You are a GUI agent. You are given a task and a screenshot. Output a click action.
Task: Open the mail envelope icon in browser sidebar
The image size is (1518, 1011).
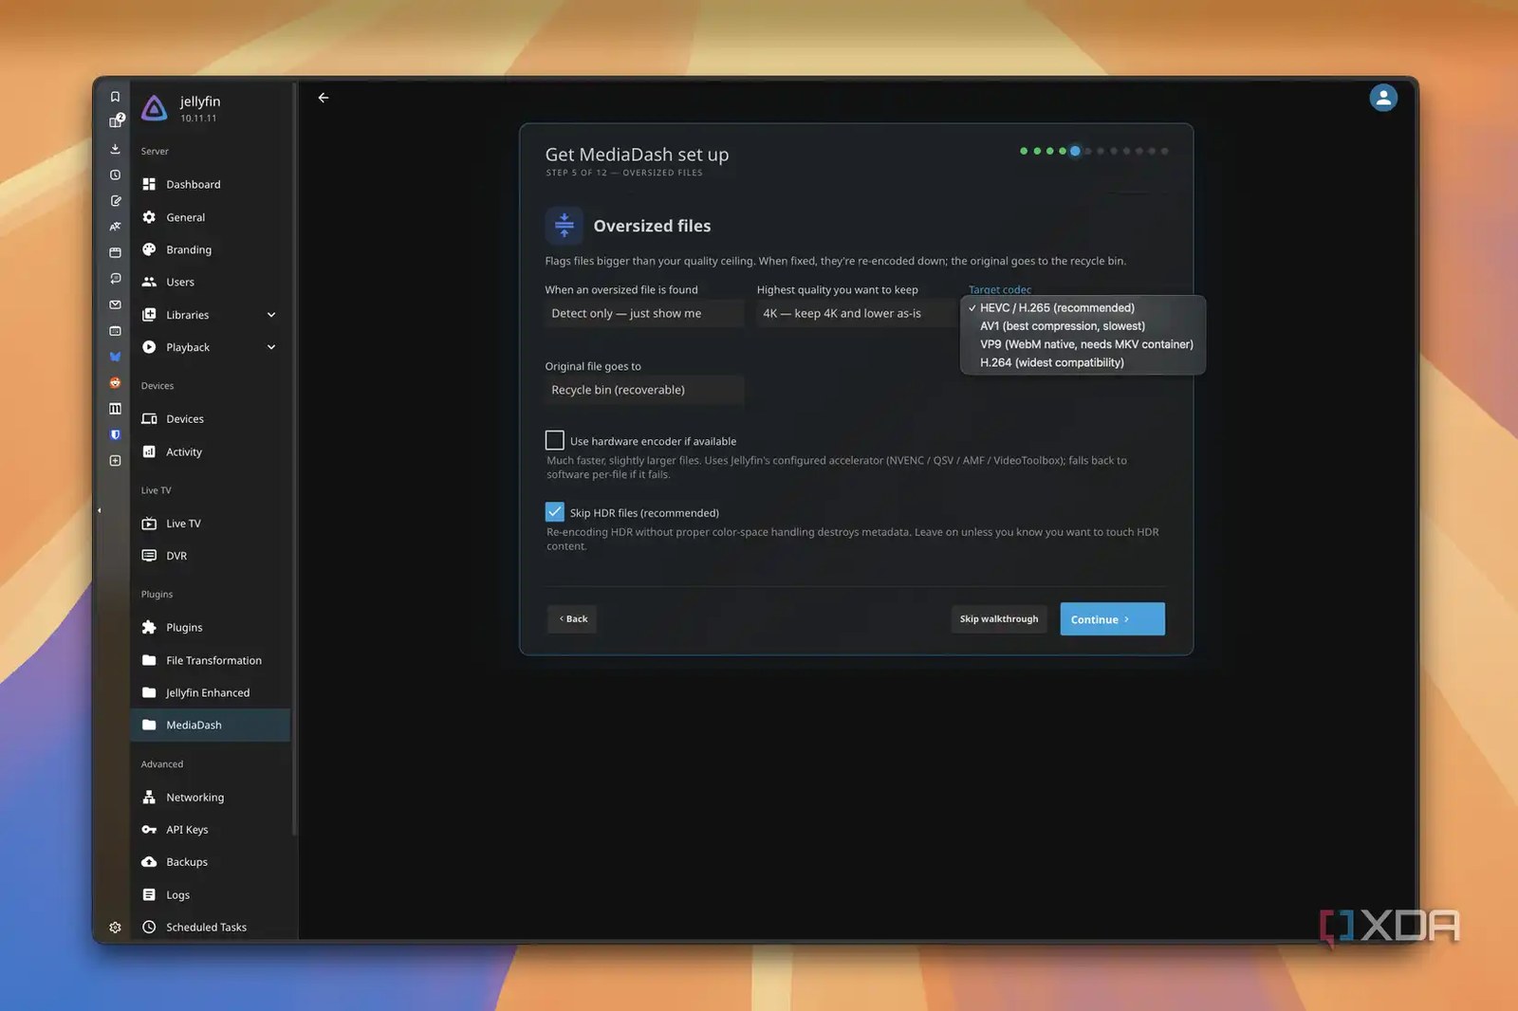(x=115, y=304)
